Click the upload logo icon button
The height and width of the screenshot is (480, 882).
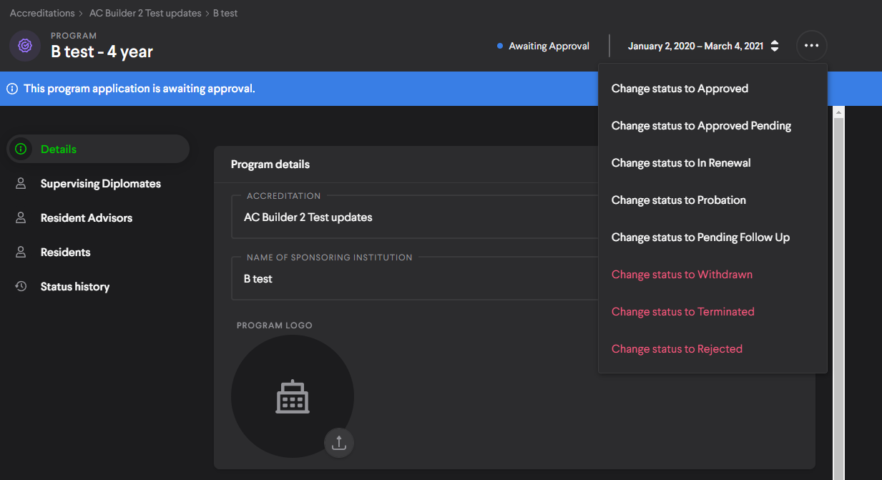click(x=339, y=442)
